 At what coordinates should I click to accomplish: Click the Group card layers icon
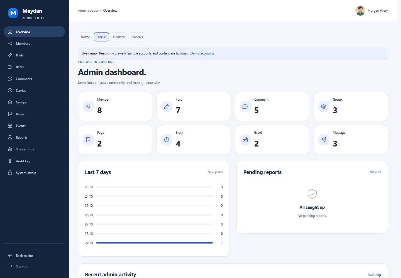[x=324, y=107]
